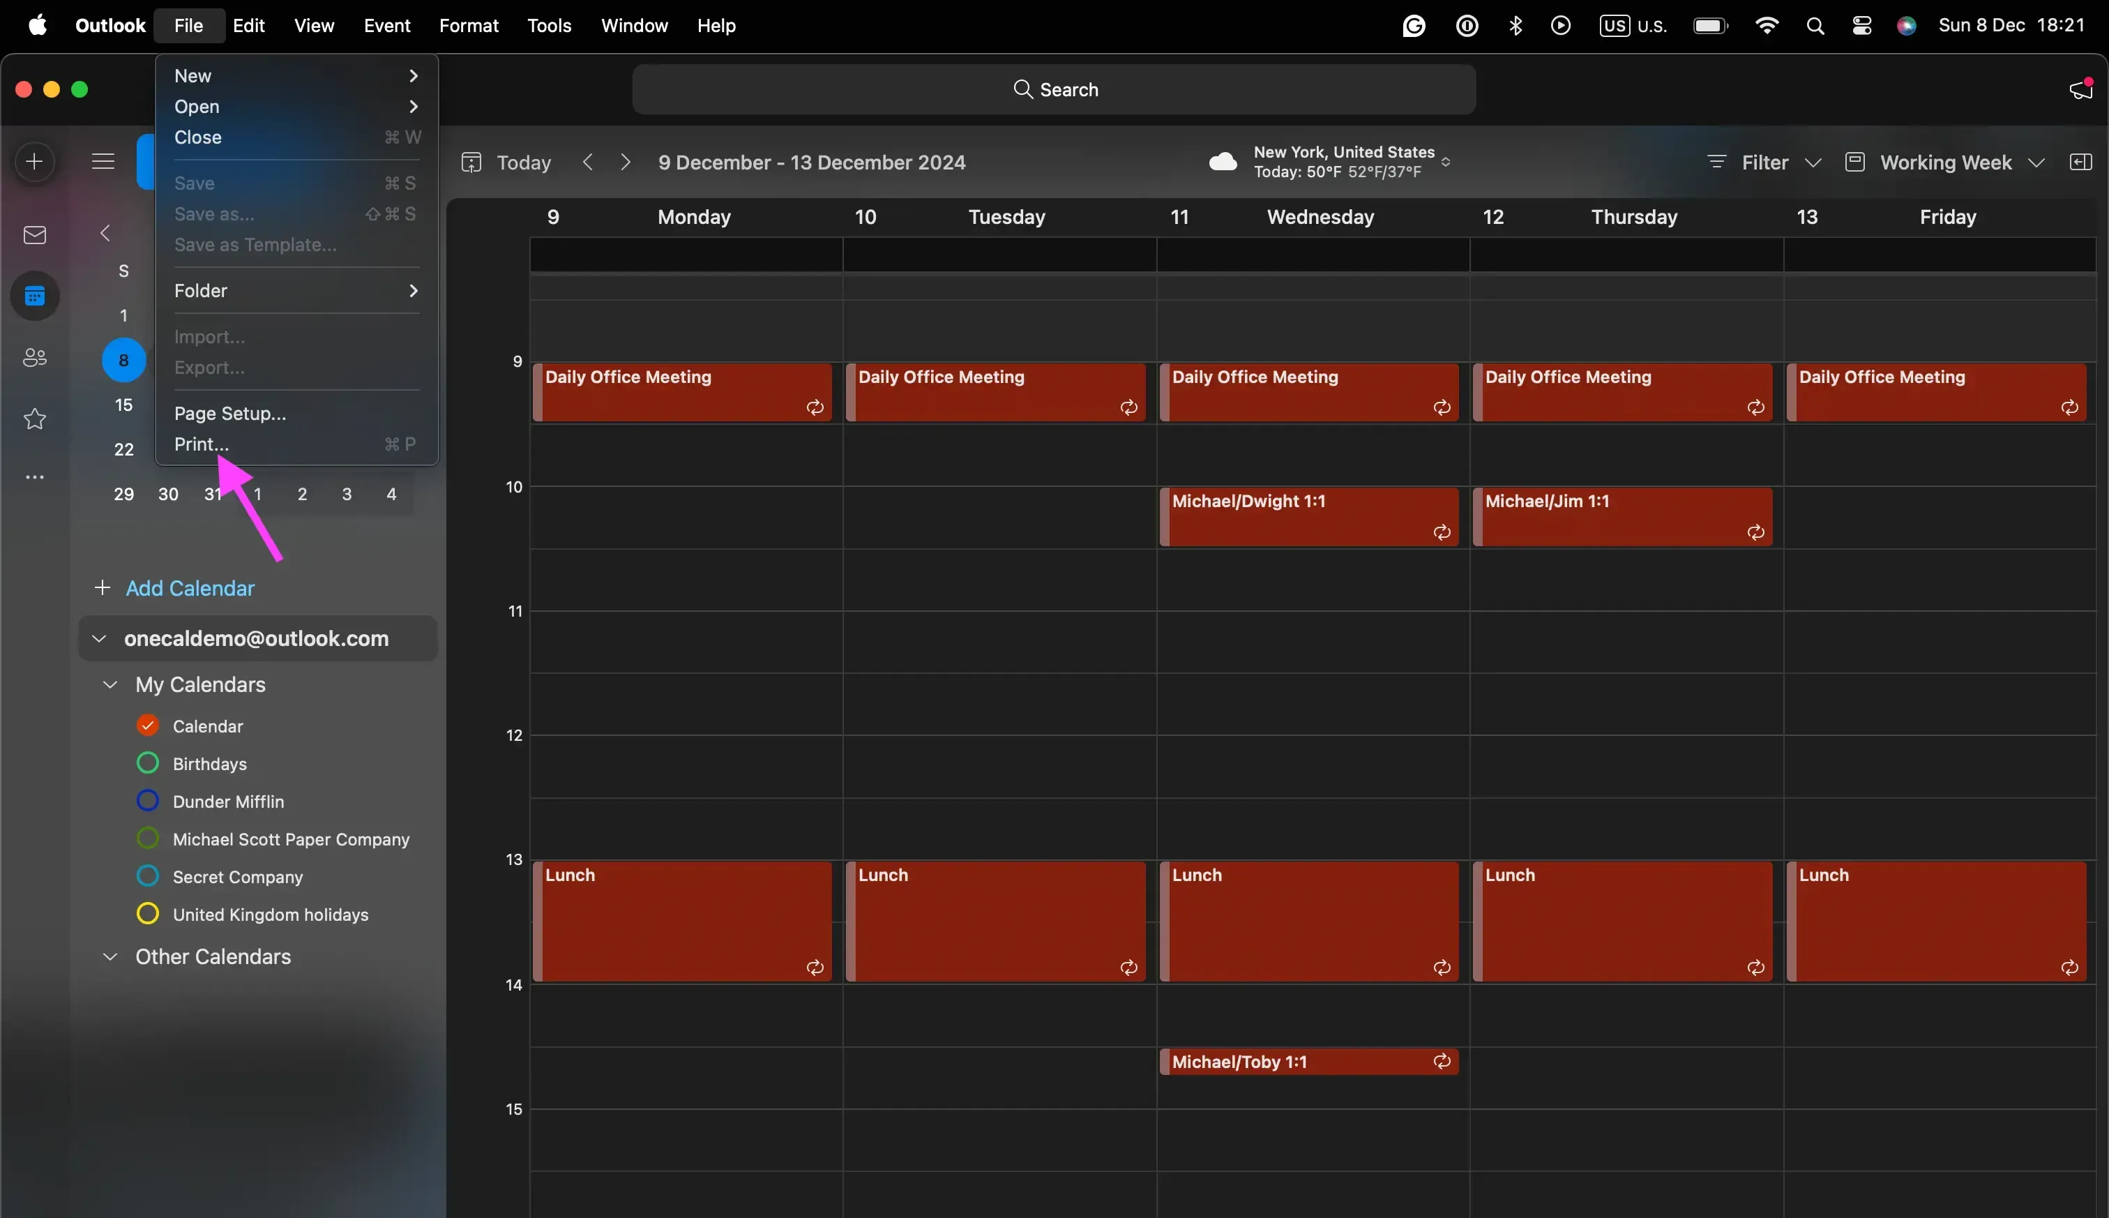The image size is (2109, 1218).
Task: Go to previous week arrow
Action: click(x=588, y=163)
